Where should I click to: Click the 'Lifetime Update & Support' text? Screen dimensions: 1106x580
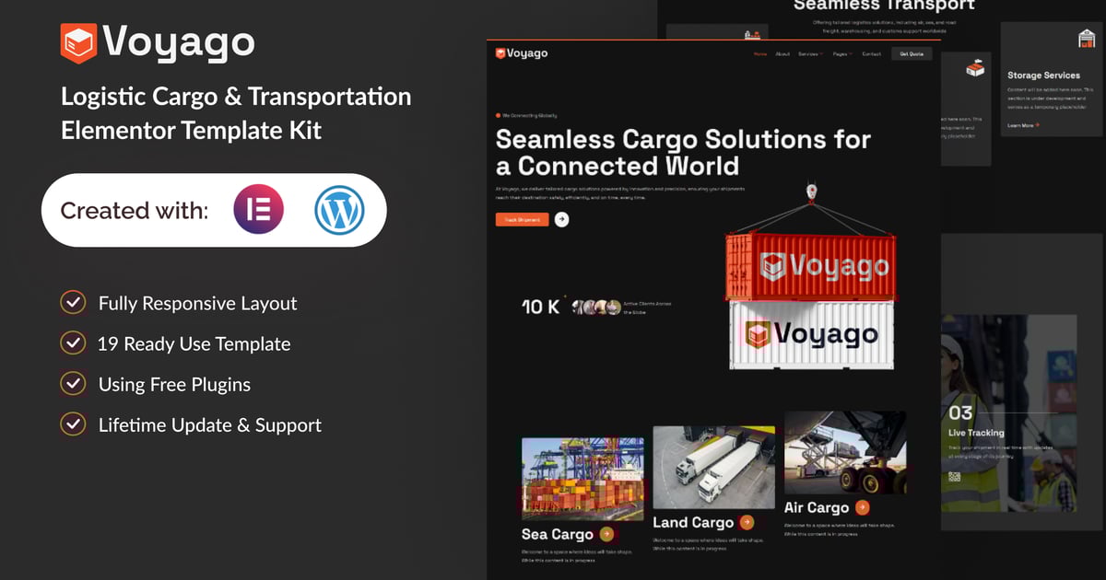click(x=210, y=424)
